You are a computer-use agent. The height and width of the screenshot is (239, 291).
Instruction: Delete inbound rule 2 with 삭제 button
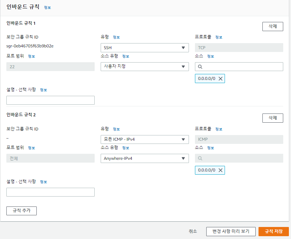pos(273,118)
